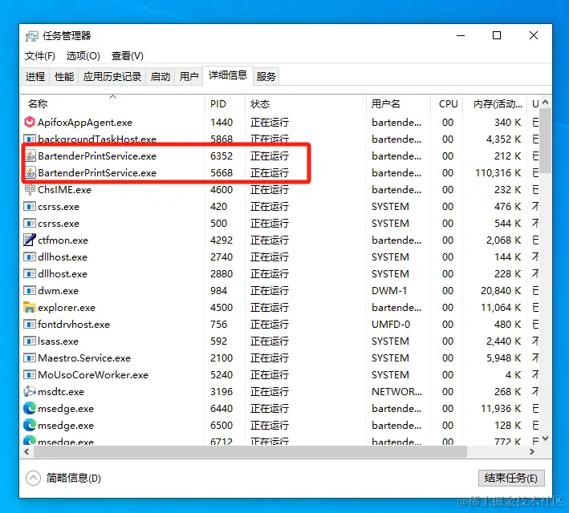Click the Edge icon for msedge.exe PID 6440
Screen dimensions: 569x513
[x=30, y=408]
